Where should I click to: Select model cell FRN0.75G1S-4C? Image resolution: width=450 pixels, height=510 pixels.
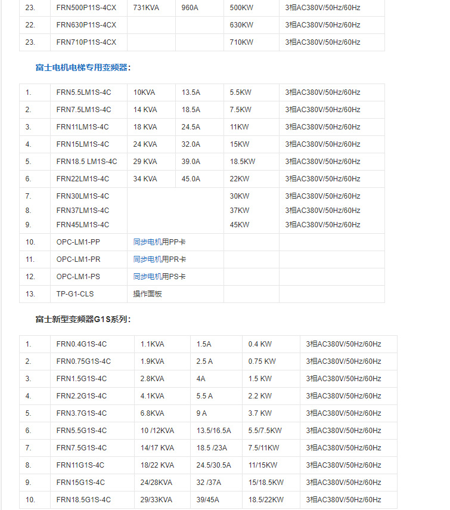[92, 361]
